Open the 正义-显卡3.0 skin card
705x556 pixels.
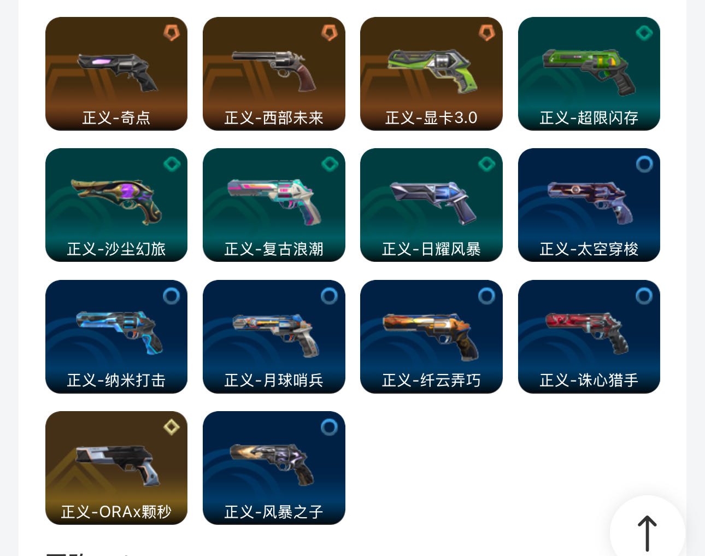(x=431, y=74)
